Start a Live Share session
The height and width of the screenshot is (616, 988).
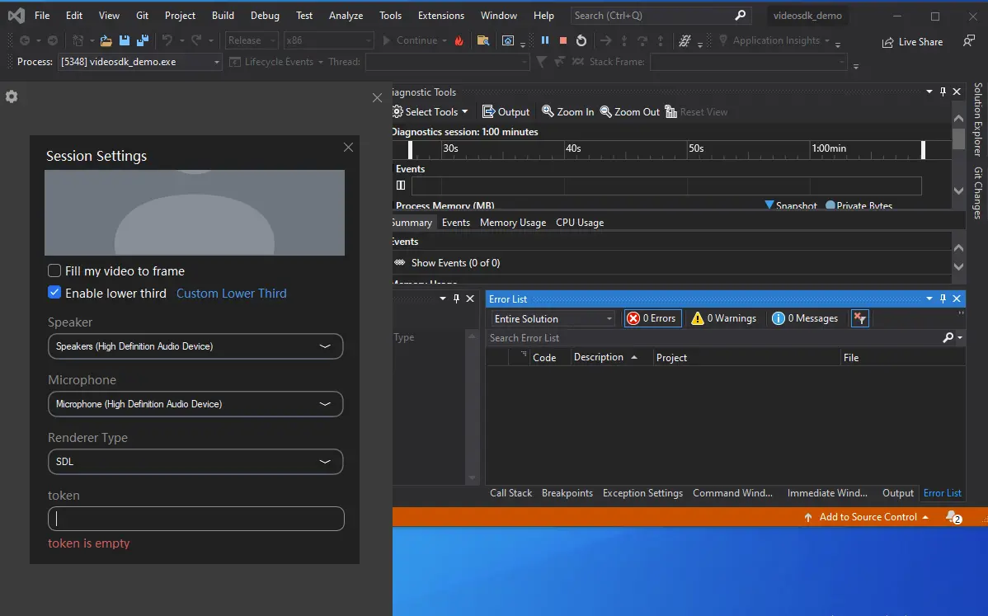(x=911, y=41)
